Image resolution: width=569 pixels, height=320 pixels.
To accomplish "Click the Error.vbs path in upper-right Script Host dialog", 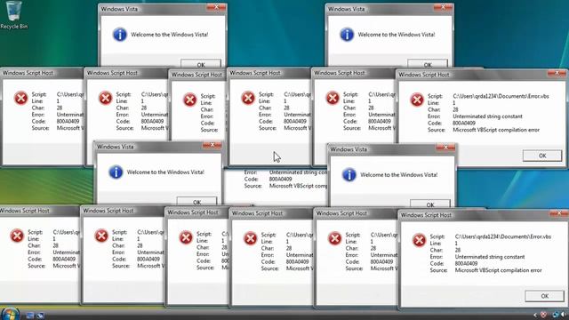I will (501, 96).
